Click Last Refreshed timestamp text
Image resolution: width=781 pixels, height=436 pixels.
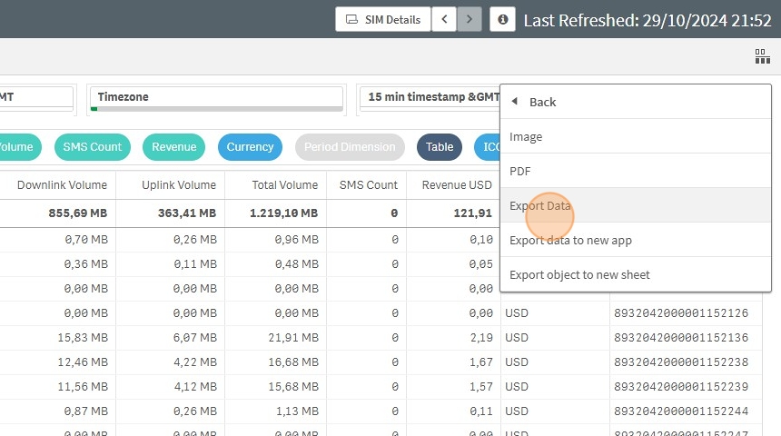(648, 20)
